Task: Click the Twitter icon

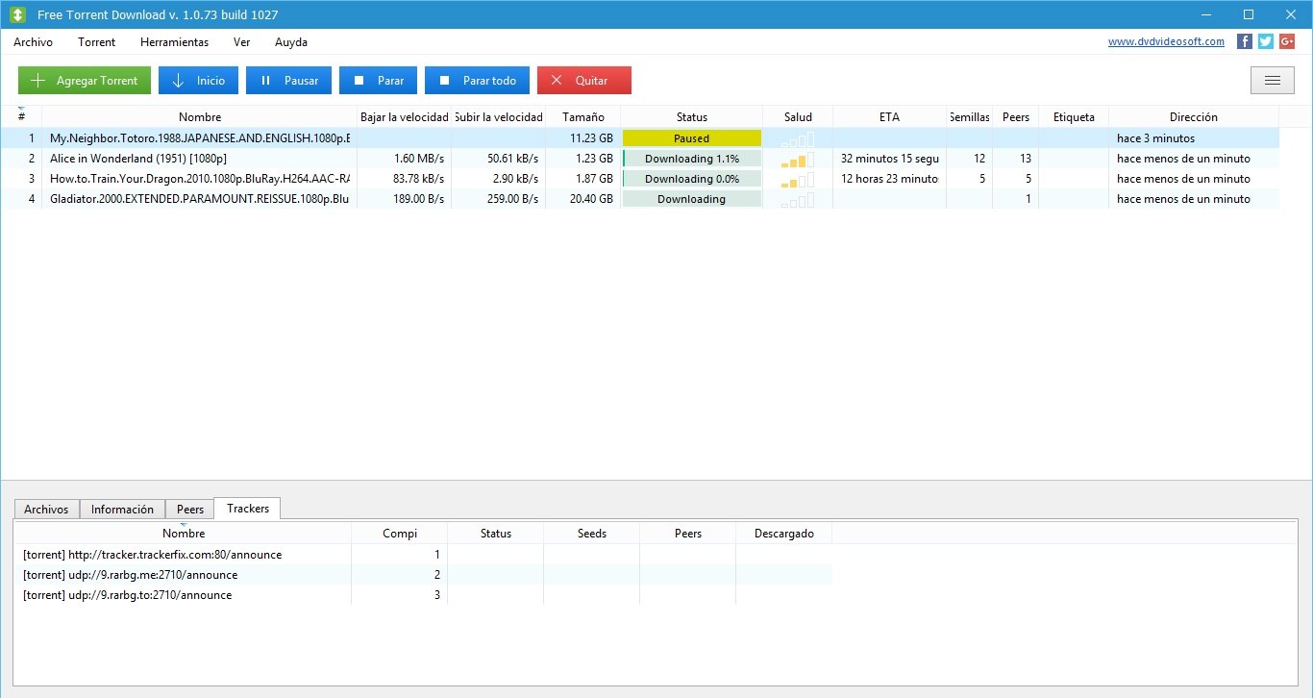Action: (1266, 41)
